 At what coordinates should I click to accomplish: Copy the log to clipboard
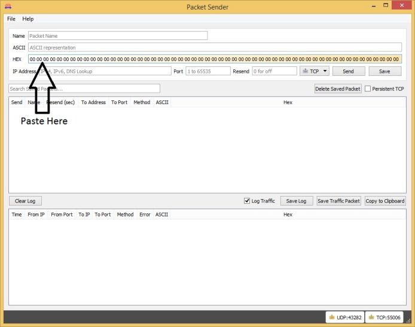tap(385, 201)
